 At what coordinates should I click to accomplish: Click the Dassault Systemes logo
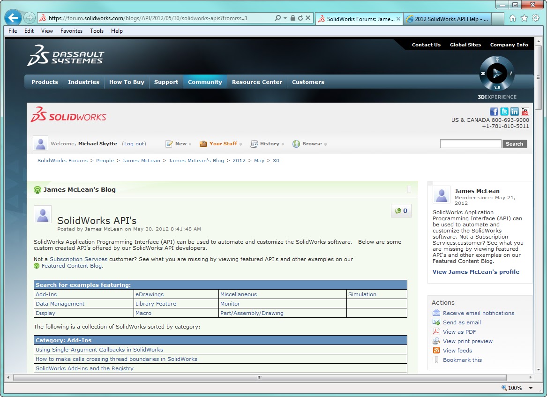click(66, 55)
